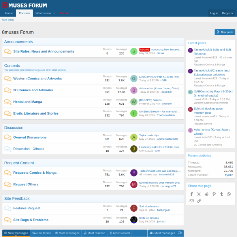Open the Home menu item
The width and height of the screenshot is (237, 237).
[9, 13]
